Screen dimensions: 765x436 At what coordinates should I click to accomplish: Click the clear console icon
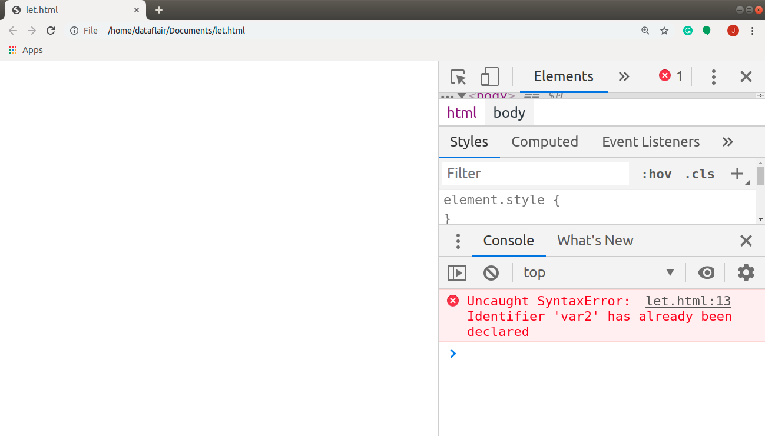(x=491, y=272)
